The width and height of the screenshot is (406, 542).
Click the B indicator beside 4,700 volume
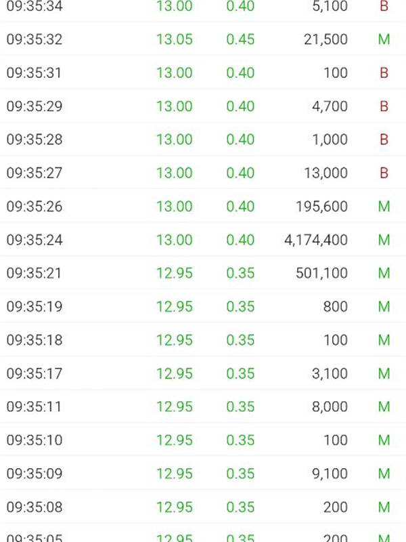coord(384,106)
